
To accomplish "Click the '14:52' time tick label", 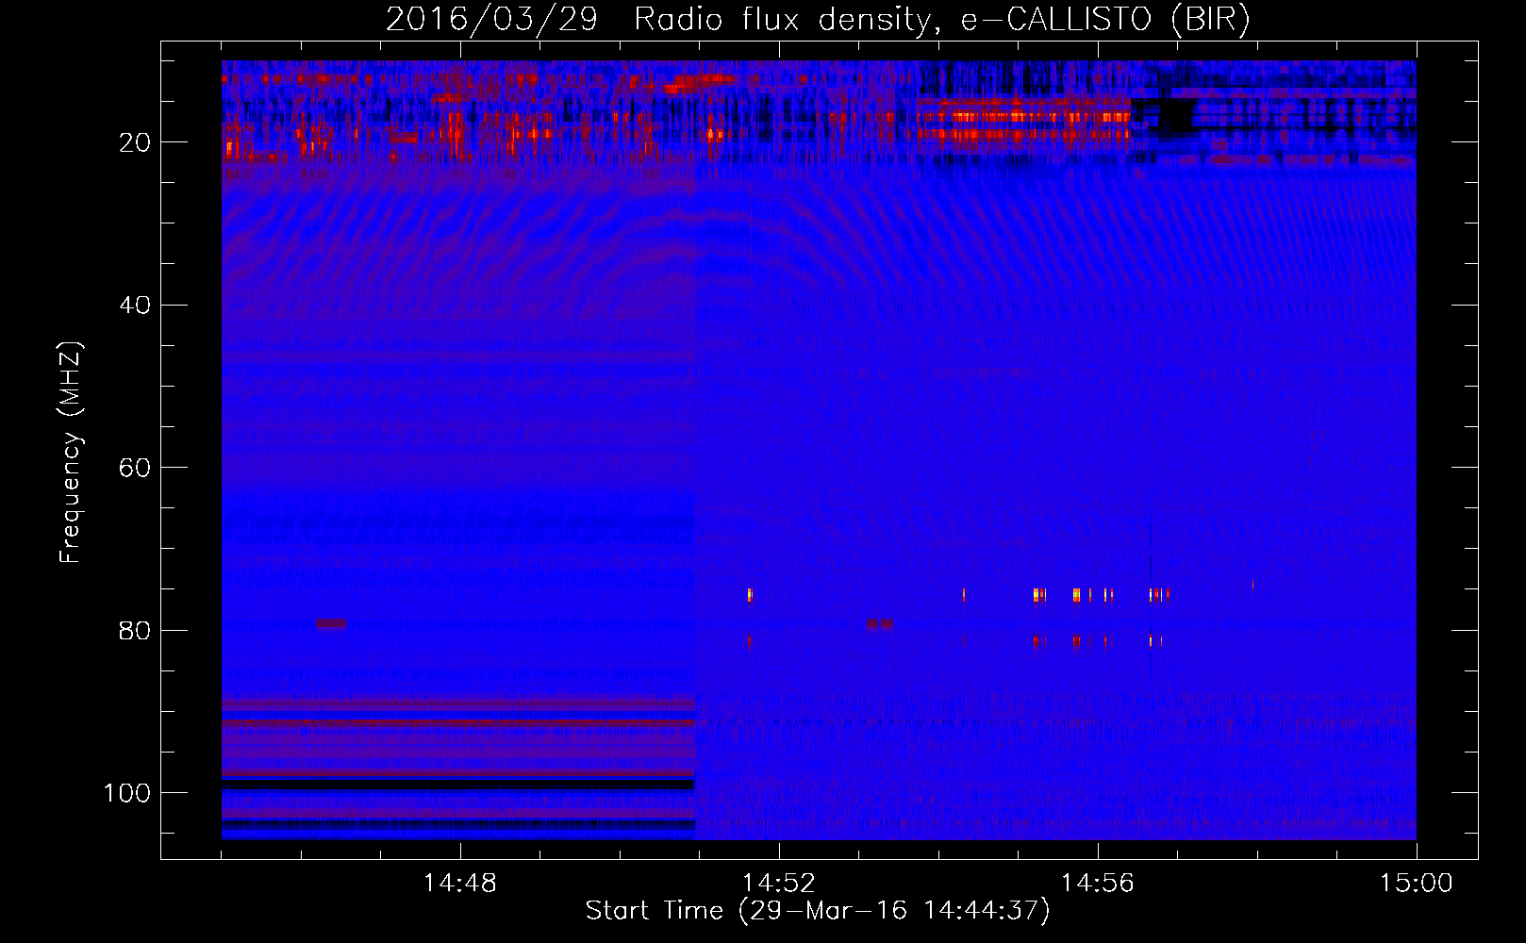I will (778, 884).
